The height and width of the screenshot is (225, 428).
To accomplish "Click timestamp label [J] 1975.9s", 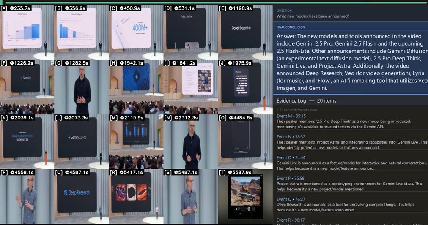I will [x=235, y=63].
